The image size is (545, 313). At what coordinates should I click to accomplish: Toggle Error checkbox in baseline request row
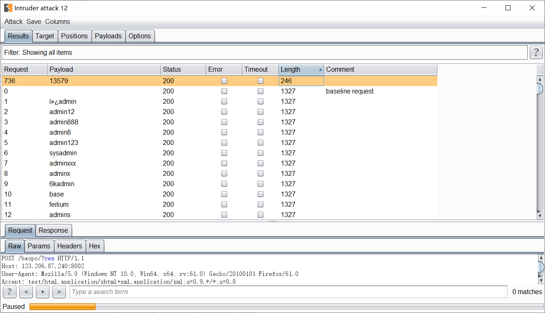(224, 91)
